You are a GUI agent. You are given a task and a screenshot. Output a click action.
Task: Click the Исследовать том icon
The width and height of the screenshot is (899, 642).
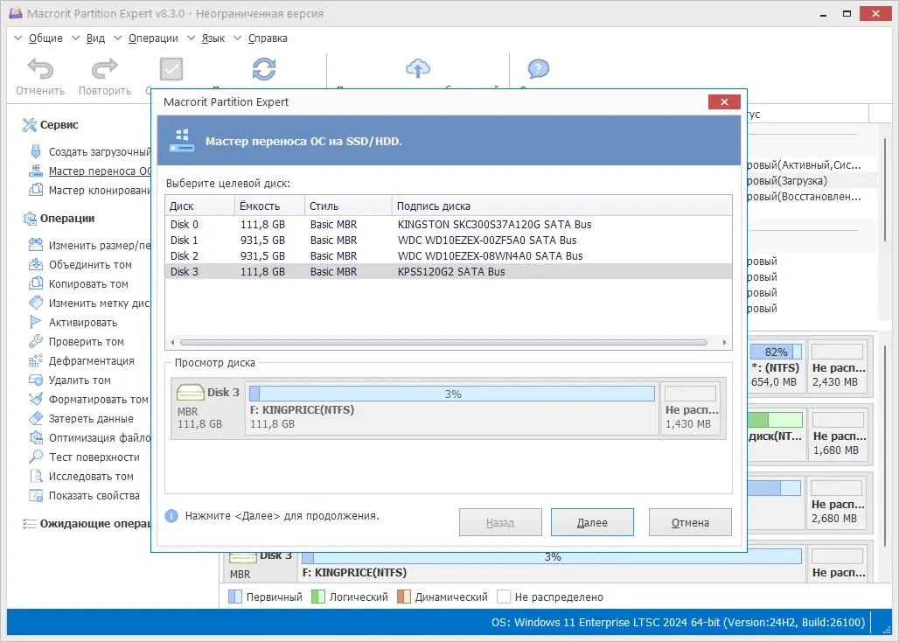pos(36,476)
